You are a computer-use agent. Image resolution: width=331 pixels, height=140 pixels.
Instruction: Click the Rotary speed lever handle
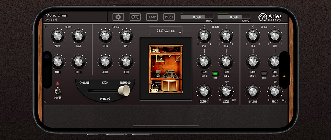pos(124,91)
